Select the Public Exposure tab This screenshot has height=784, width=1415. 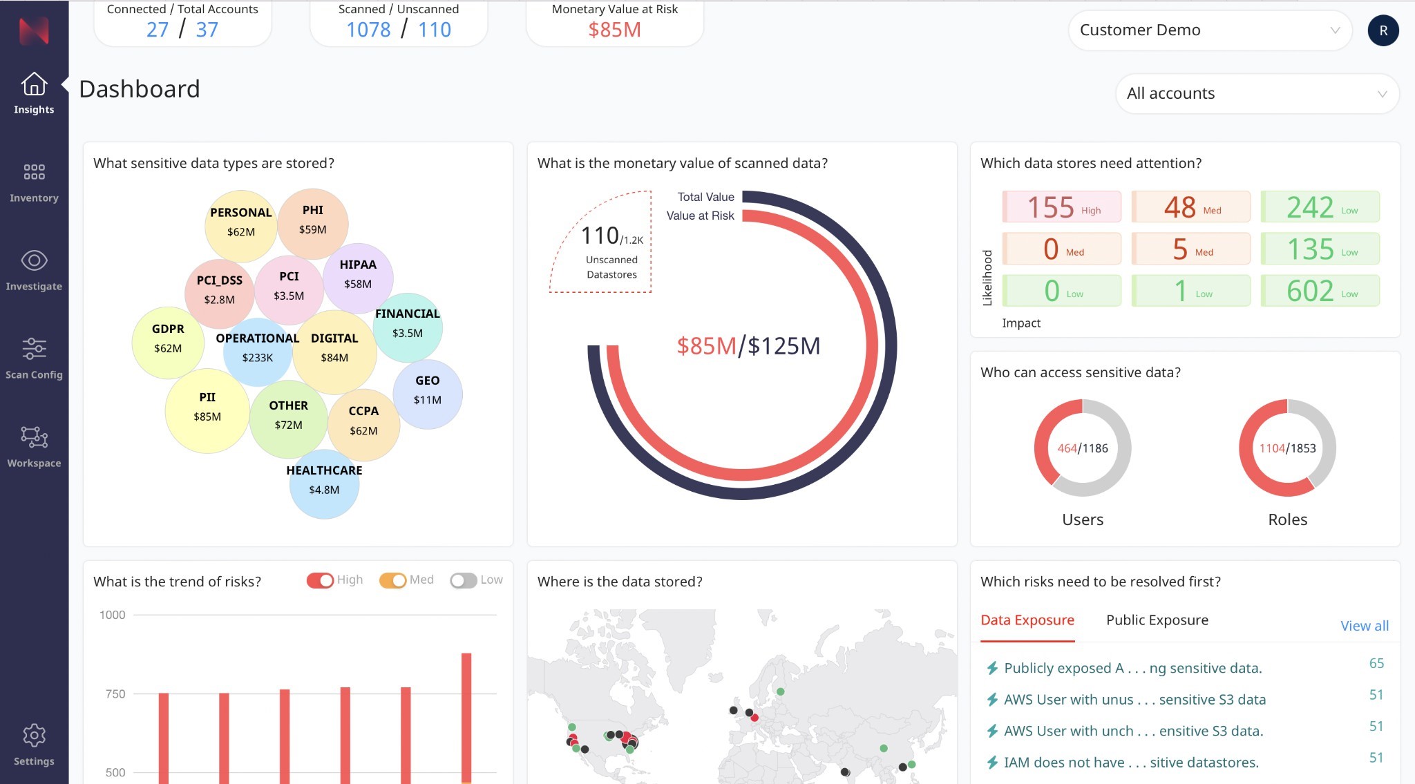click(x=1157, y=619)
